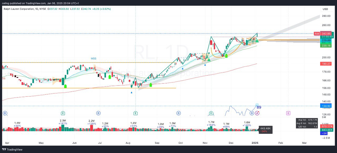Click the TradingView logo

pyautogui.click(x=13, y=150)
